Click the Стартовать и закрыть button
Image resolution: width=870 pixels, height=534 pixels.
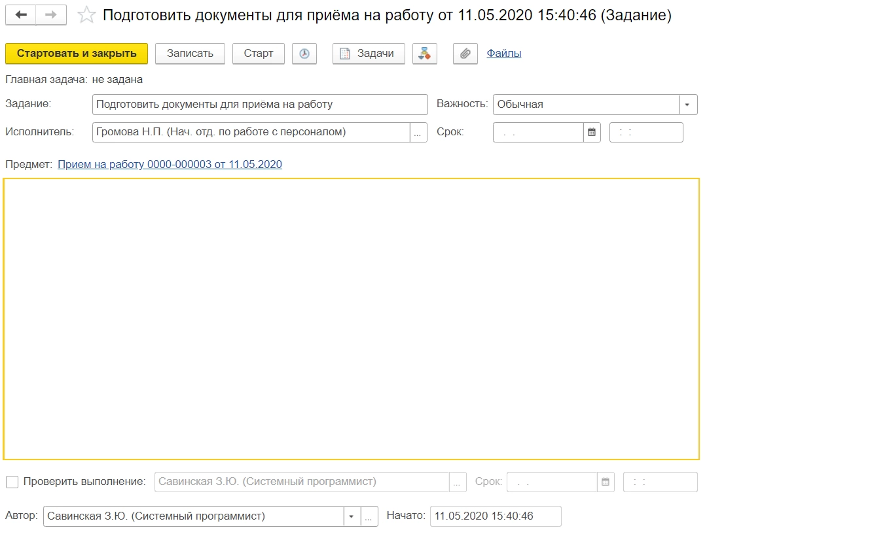click(77, 54)
